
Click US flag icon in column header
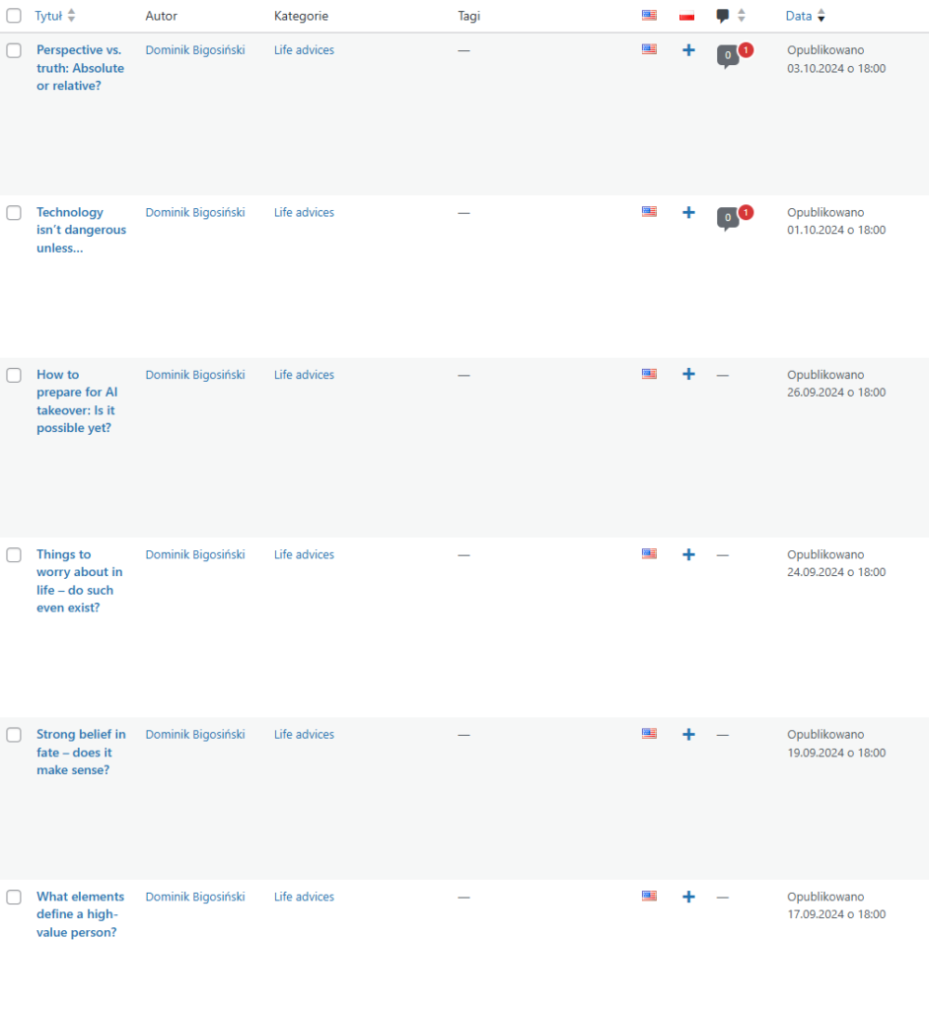(649, 16)
